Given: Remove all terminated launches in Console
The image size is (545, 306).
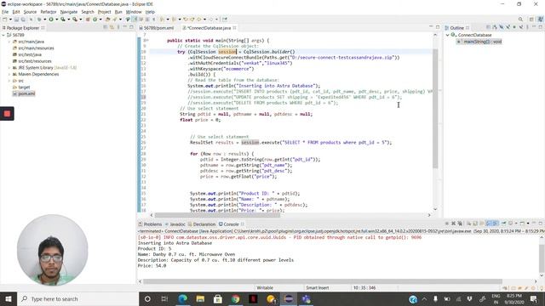Looking at the screenshot, I should [x=460, y=224].
